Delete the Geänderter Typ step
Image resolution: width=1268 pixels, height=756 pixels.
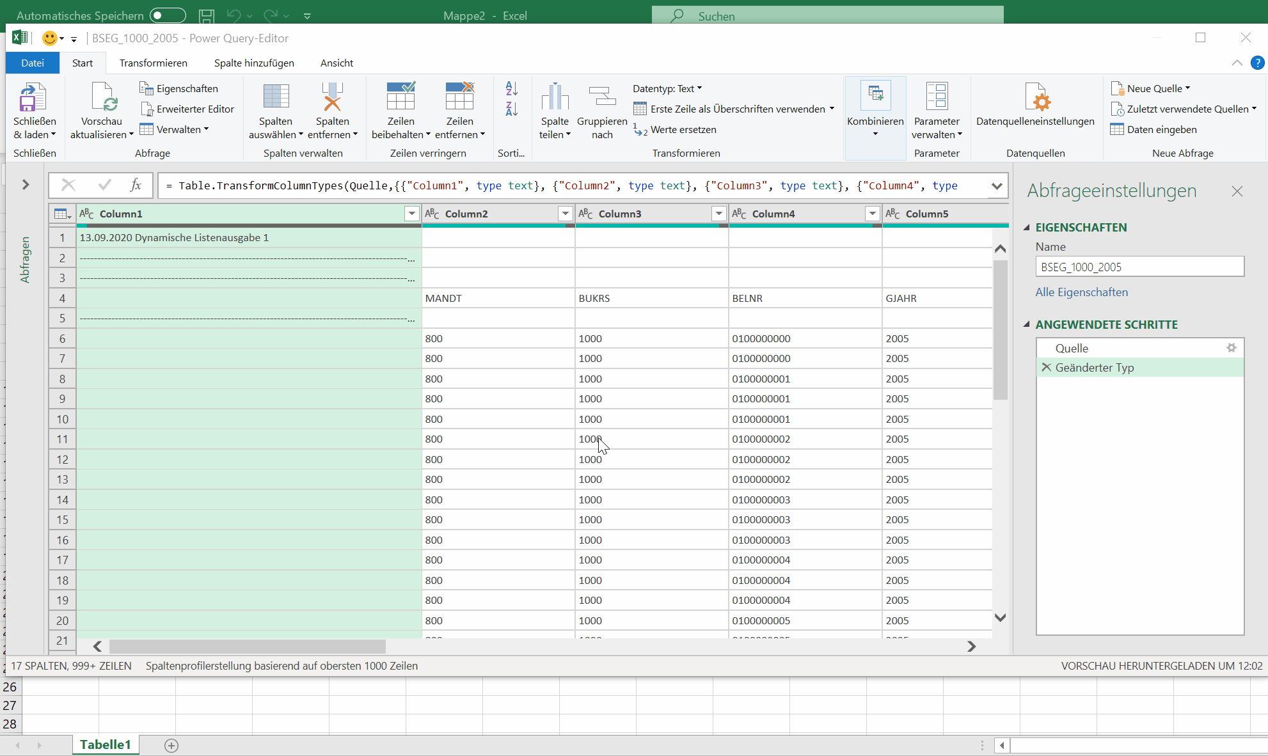(x=1046, y=367)
